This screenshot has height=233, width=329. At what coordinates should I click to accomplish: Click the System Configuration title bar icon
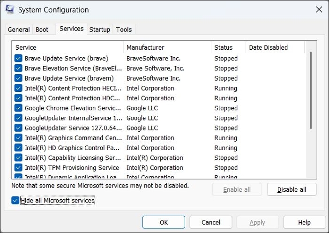tap(9, 10)
